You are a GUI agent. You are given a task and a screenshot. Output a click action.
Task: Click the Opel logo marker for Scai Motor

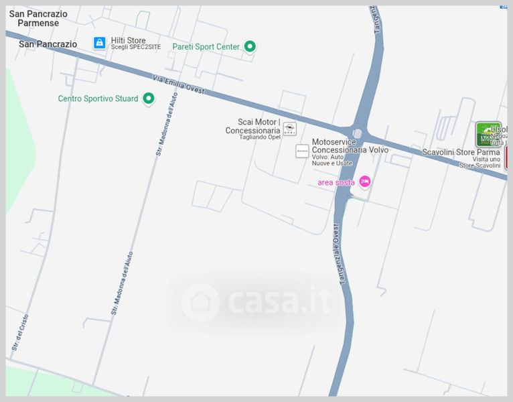pos(289,129)
